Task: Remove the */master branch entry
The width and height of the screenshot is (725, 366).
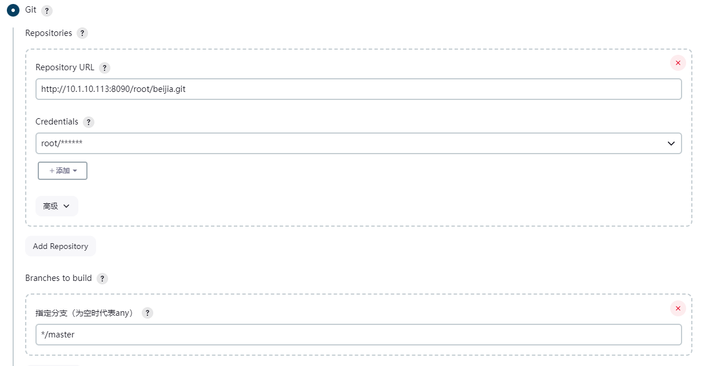Action: pos(678,308)
